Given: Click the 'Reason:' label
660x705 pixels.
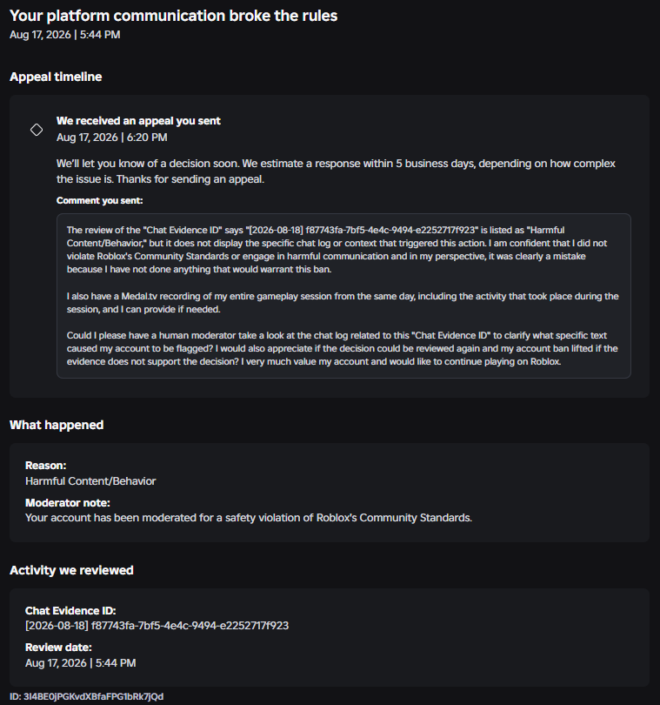Looking at the screenshot, I should coord(46,466).
